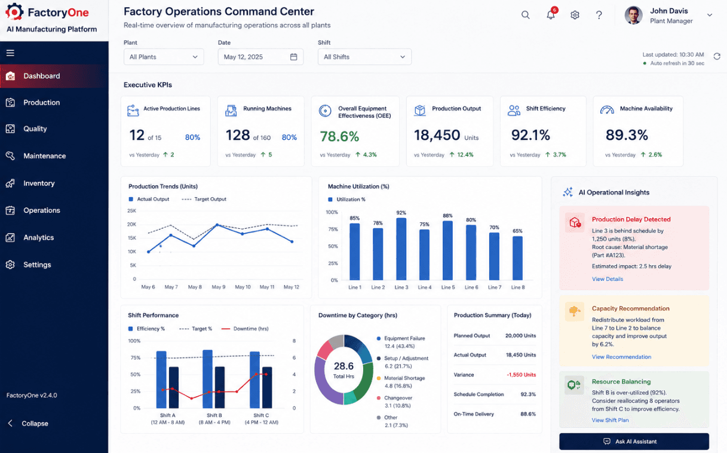Select the Line 3 utilization bar at 92%
Image resolution: width=727 pixels, height=453 pixels.
click(x=401, y=249)
